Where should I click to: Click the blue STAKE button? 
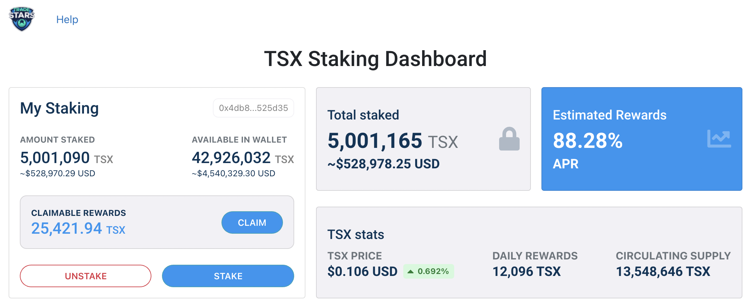click(228, 276)
